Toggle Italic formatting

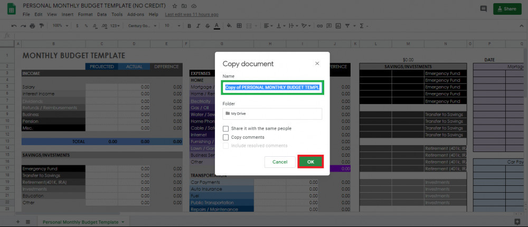point(199,26)
